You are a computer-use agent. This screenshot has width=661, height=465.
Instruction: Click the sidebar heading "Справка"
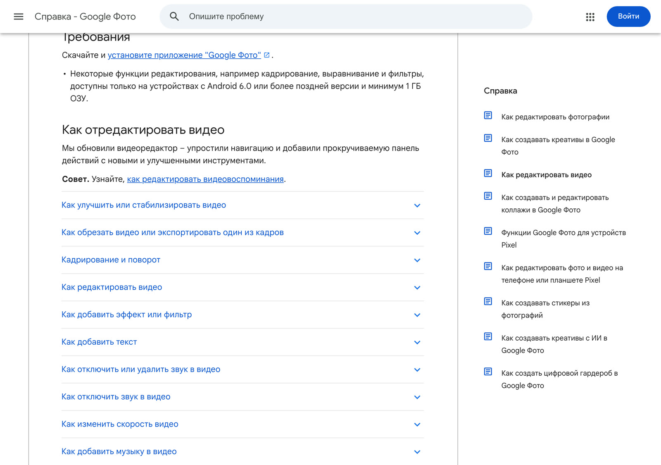pos(500,91)
